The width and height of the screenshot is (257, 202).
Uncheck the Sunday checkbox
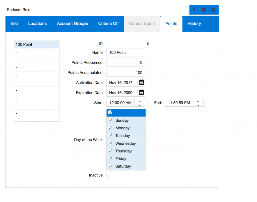coord(110,120)
